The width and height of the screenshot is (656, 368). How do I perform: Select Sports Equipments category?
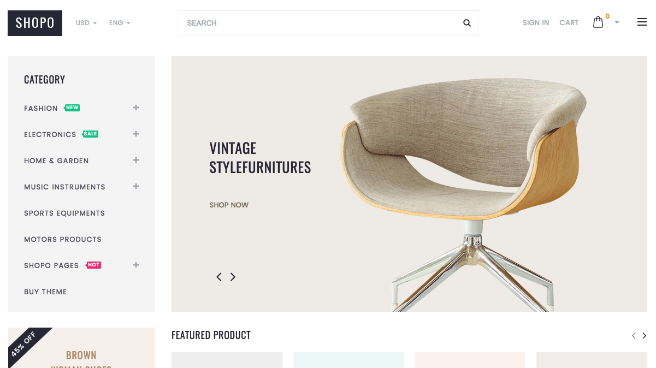(64, 213)
